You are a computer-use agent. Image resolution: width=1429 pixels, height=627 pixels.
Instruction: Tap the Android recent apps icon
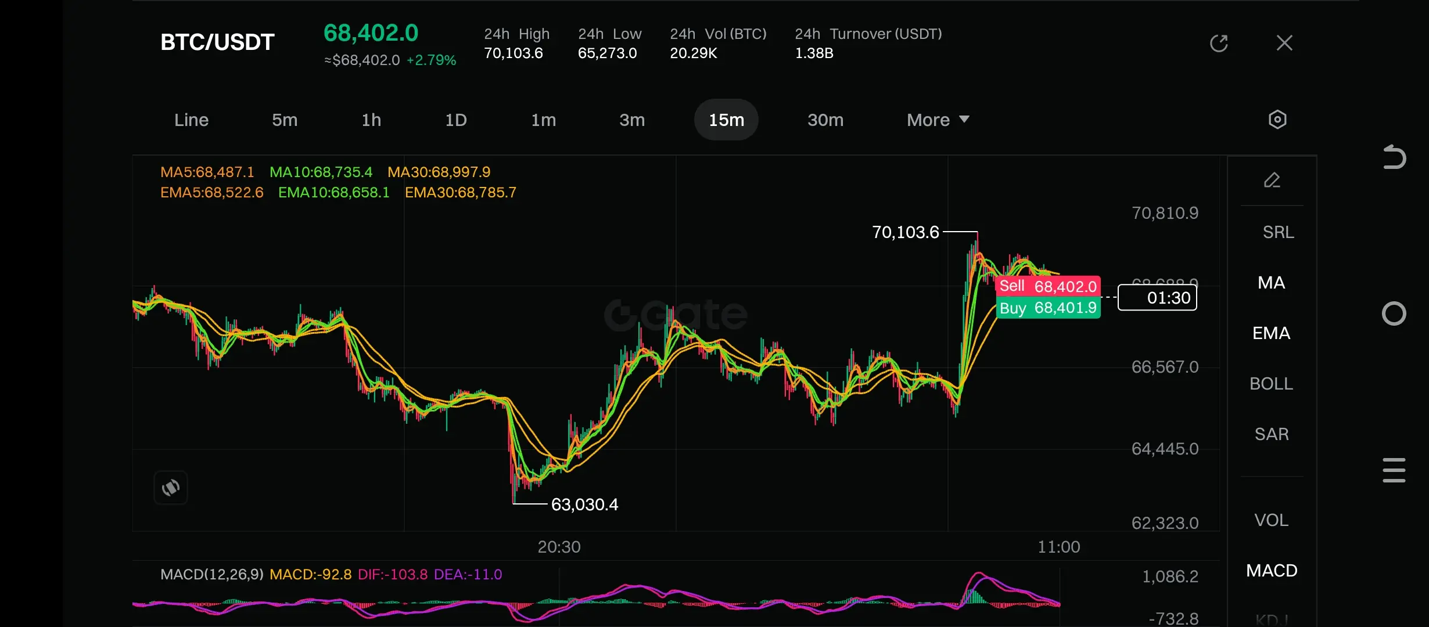pyautogui.click(x=1394, y=470)
